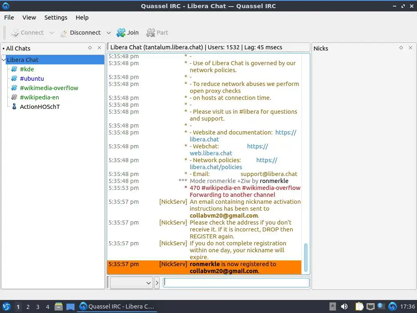Screen dimensions: 417x313
Task: Click the #wikimedia-overflow channel icon
Action: click(14, 88)
